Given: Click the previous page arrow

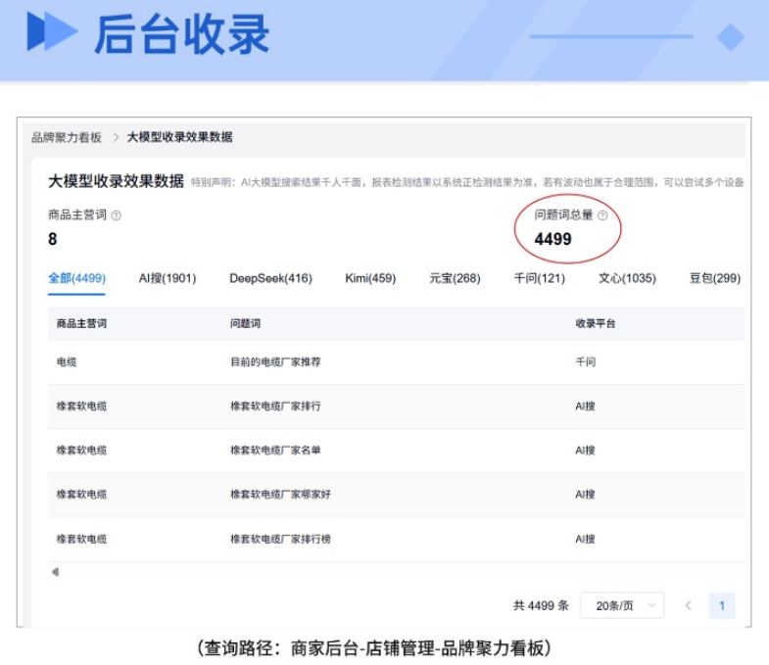Looking at the screenshot, I should point(688,605).
